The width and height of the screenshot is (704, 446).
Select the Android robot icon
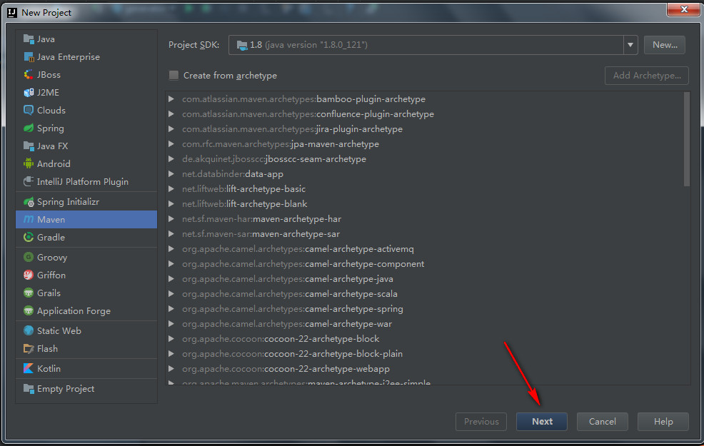(x=29, y=163)
